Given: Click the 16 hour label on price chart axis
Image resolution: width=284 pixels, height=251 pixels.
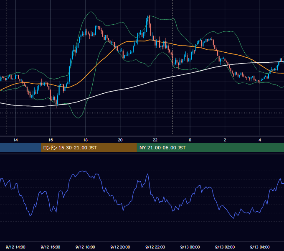Looking at the screenshot, I should click(x=51, y=140).
